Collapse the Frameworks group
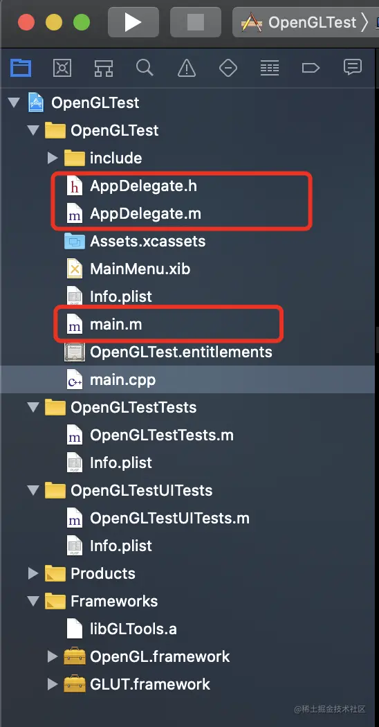Image resolution: width=379 pixels, height=727 pixels. pyautogui.click(x=33, y=602)
